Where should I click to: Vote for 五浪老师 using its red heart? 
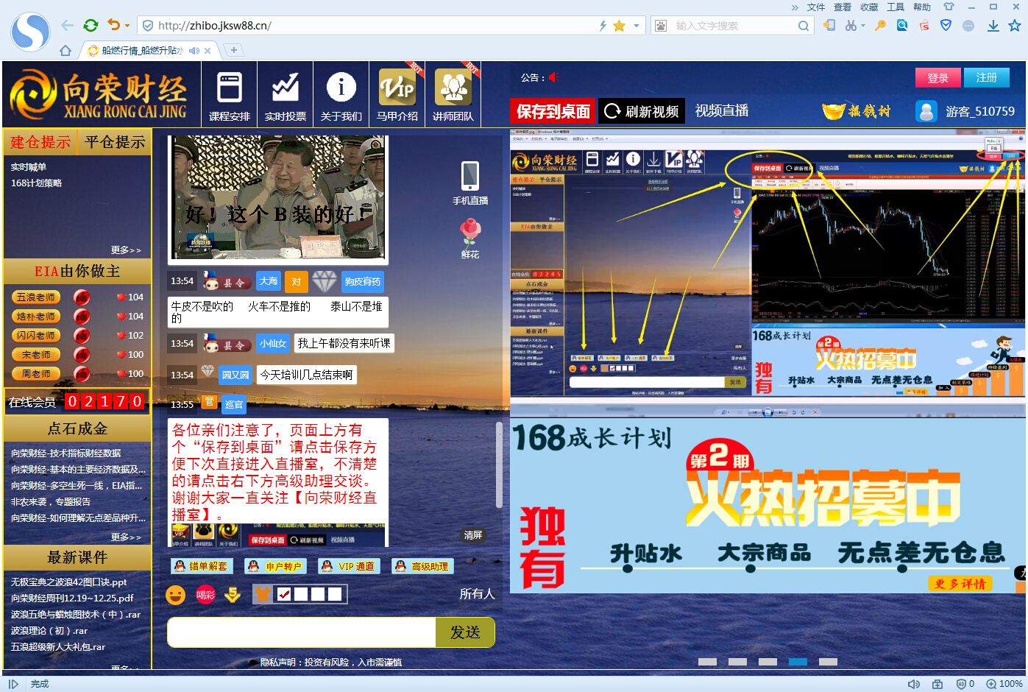click(121, 297)
